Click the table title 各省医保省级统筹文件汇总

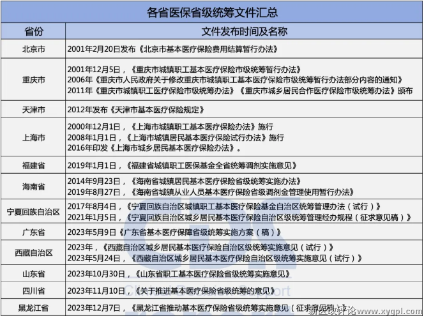point(212,11)
